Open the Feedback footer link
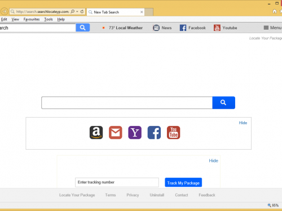Image resolution: width=282 pixels, height=211 pixels. (x=207, y=195)
